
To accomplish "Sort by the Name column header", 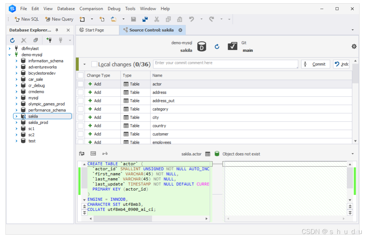I will 251,76.
